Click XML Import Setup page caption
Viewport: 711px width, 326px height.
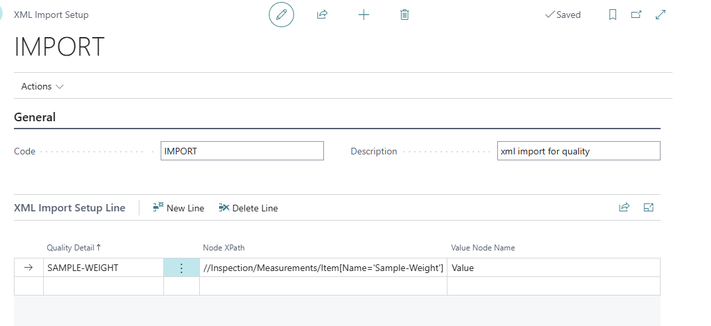[51, 15]
